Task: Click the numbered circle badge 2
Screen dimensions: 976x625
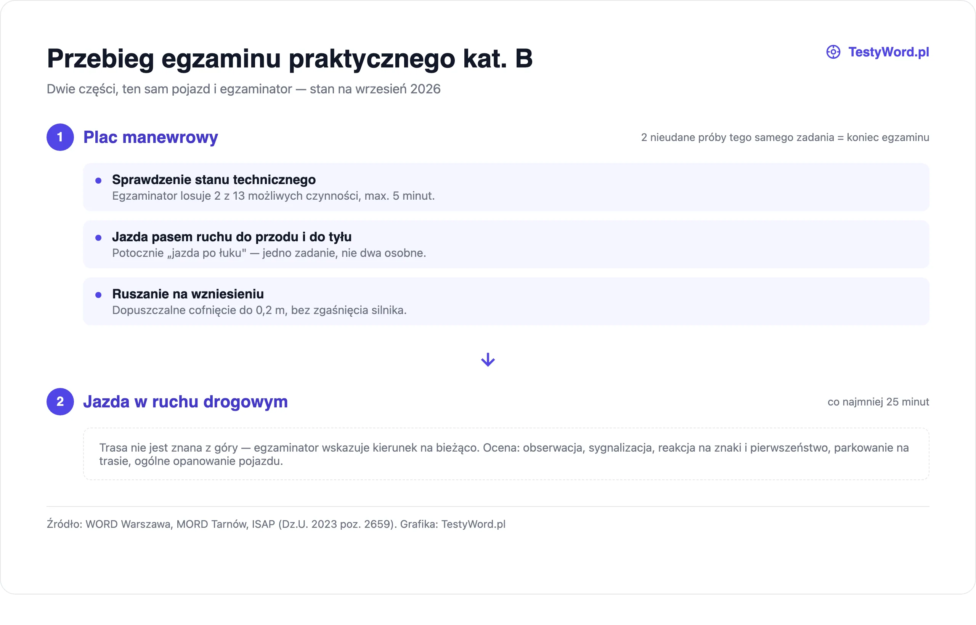Action: coord(60,402)
